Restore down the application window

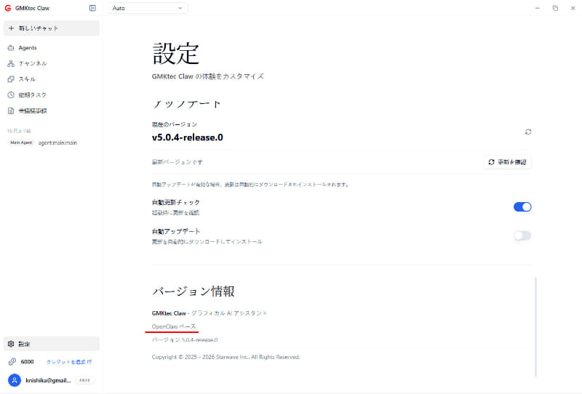click(x=555, y=8)
